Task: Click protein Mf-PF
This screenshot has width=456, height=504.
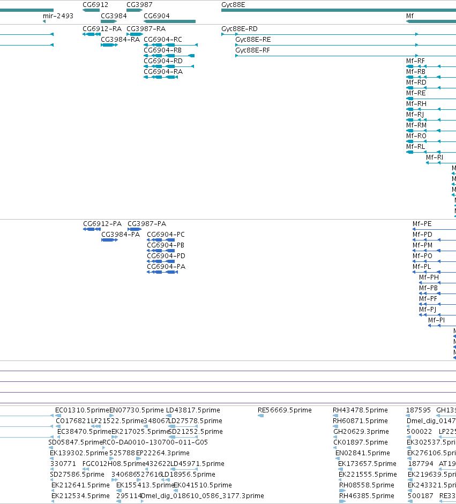Action: pyautogui.click(x=428, y=299)
